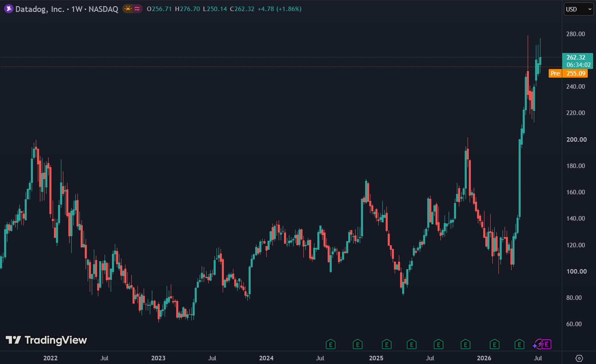The image size is (596, 364).
Task: Click the high value H276.70
Action: point(187,9)
